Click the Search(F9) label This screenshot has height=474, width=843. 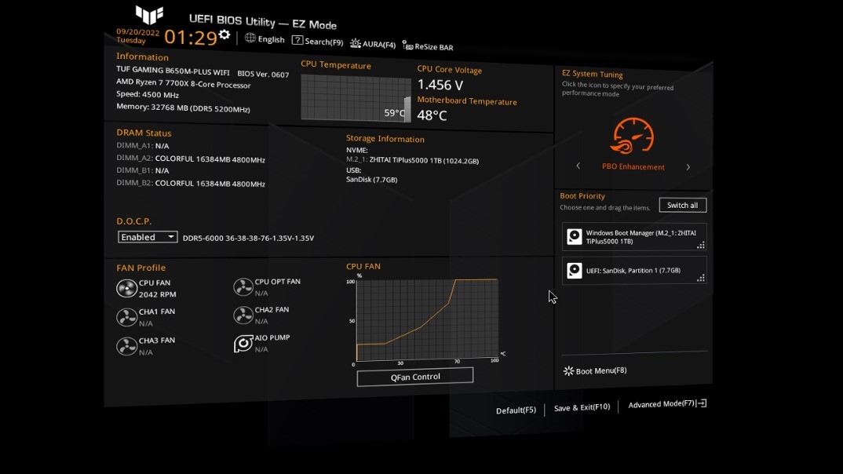click(323, 42)
